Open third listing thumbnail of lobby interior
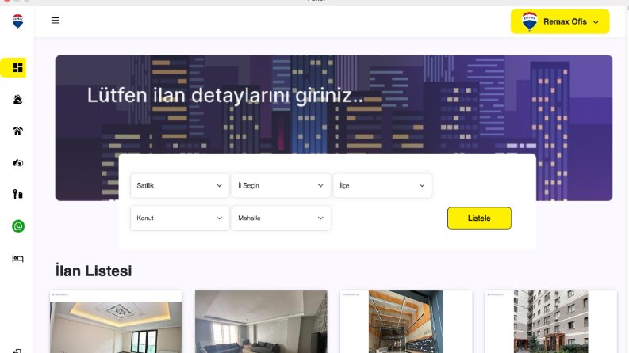Image resolution: width=629 pixels, height=353 pixels. [406, 322]
